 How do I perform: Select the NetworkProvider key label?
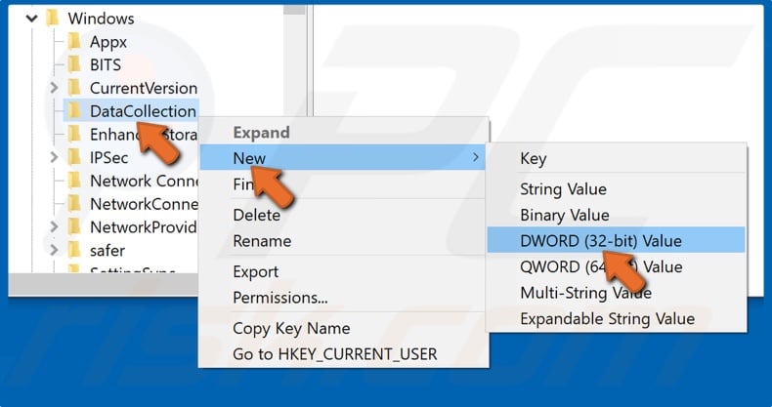[x=144, y=227]
